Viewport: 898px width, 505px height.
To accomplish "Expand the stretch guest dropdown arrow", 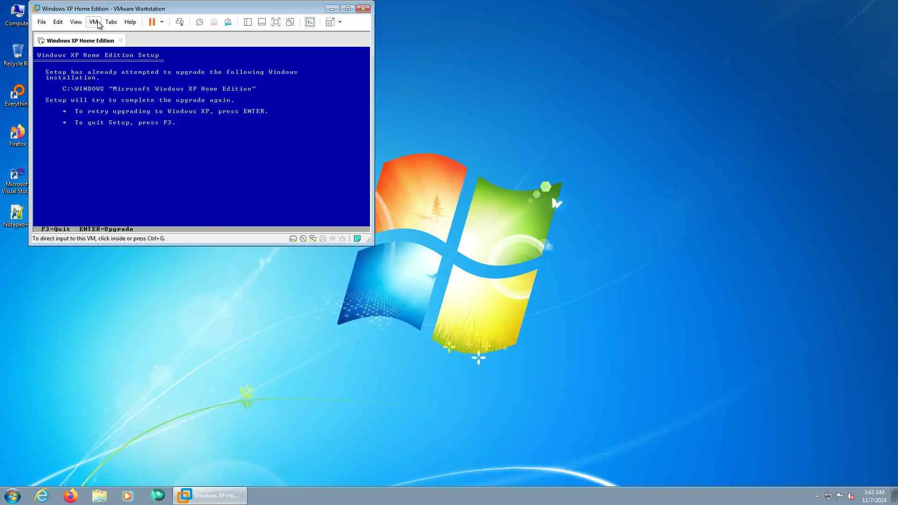I will pos(340,22).
